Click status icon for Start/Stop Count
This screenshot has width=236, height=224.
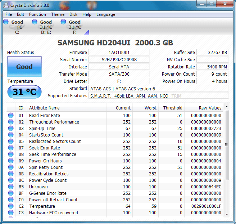tap(11, 135)
